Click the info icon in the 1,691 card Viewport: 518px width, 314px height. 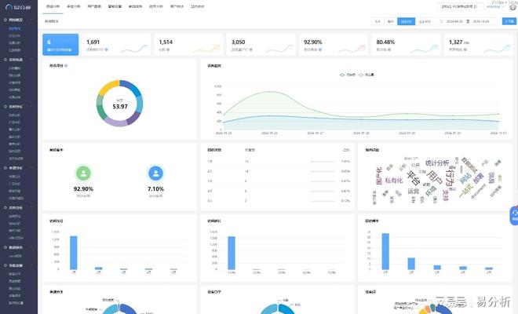pyautogui.click(x=107, y=49)
